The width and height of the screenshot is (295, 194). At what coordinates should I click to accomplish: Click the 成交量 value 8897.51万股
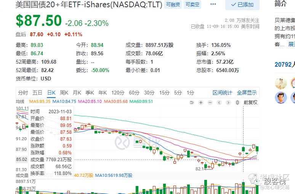click(x=159, y=45)
